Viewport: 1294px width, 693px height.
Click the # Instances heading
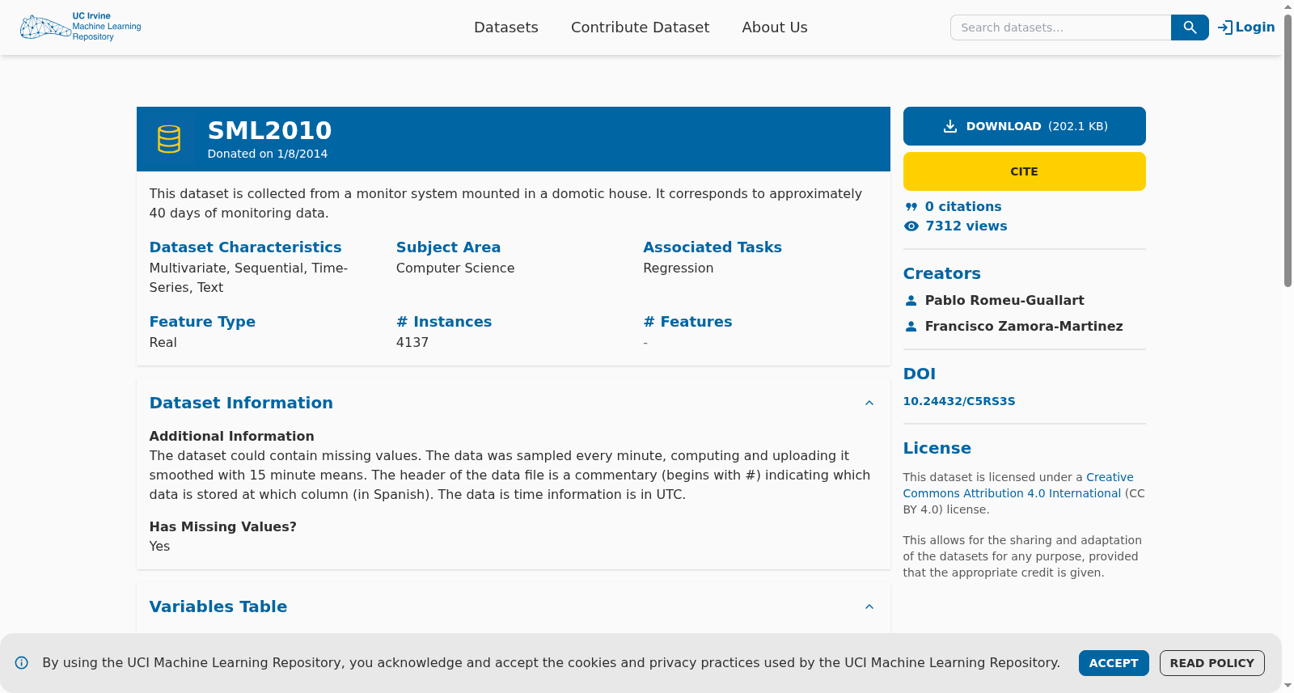click(x=444, y=322)
